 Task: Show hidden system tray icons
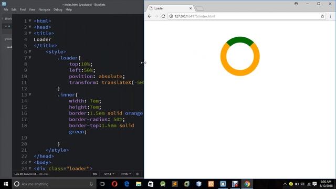tap(285, 184)
